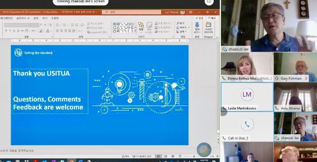Open paragraph (단락) dialog launcher
The width and height of the screenshot is (317, 162).
(x=110, y=37)
